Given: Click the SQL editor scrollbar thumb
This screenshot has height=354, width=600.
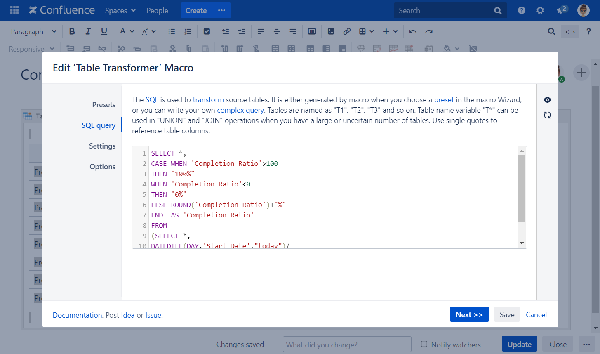Looking at the screenshot, I should 522,189.
